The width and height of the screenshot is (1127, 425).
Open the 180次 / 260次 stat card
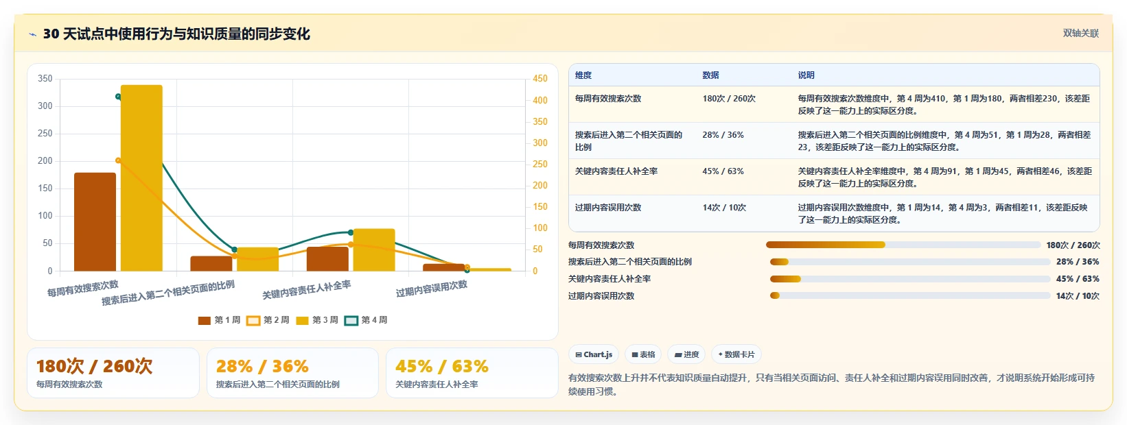pyautogui.click(x=113, y=373)
